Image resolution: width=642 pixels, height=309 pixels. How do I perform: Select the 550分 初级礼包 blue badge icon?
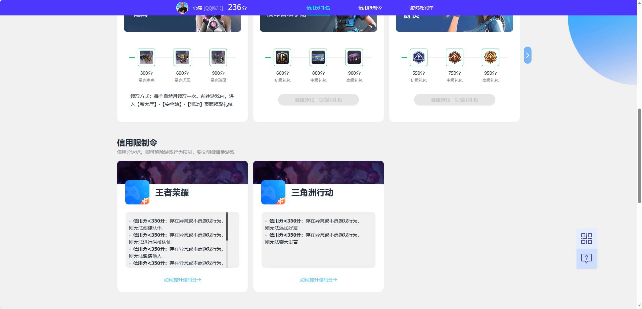click(x=419, y=57)
